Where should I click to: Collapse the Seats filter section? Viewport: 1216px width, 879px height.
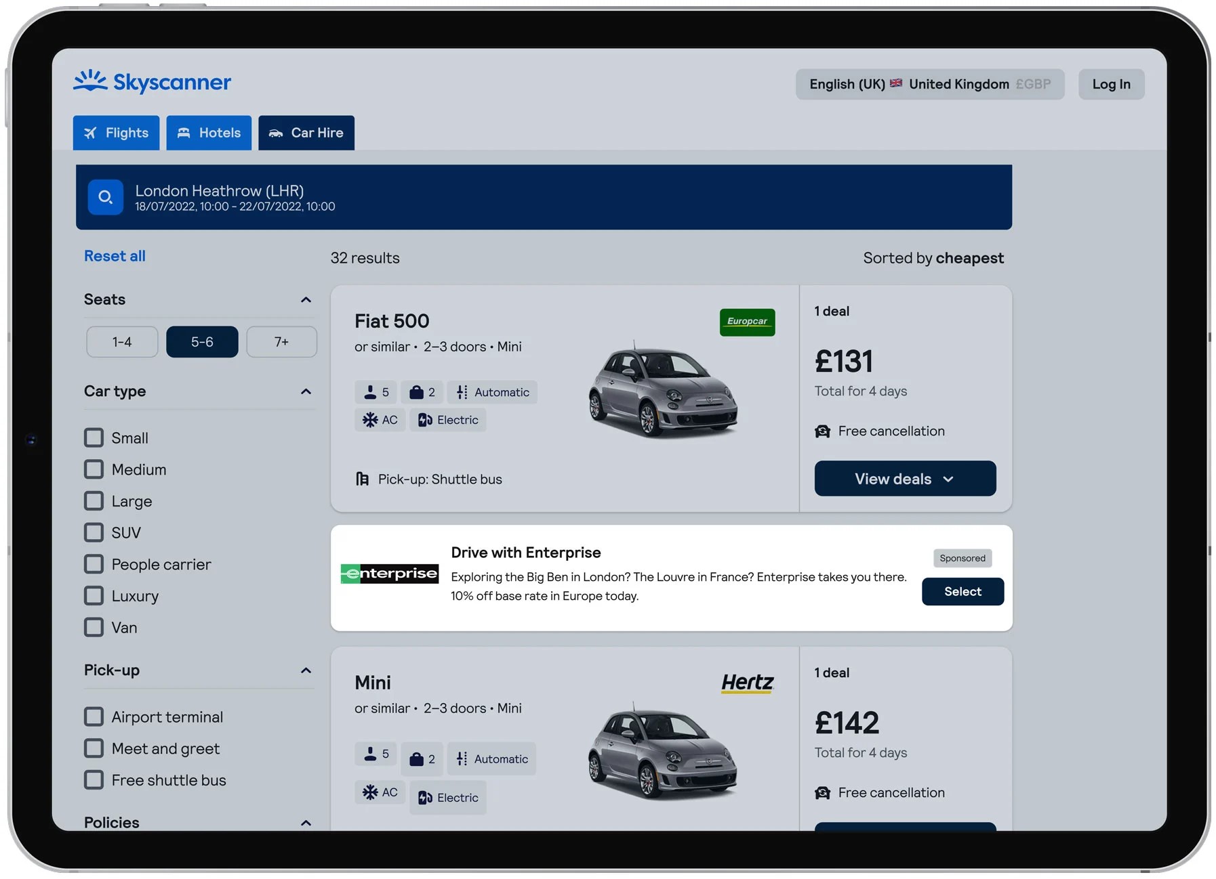point(306,300)
